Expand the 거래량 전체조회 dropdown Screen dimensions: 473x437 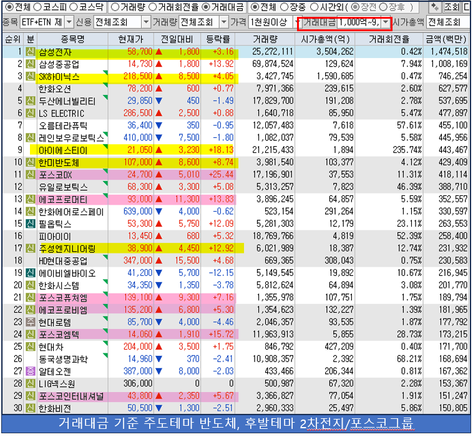pyautogui.click(x=223, y=22)
